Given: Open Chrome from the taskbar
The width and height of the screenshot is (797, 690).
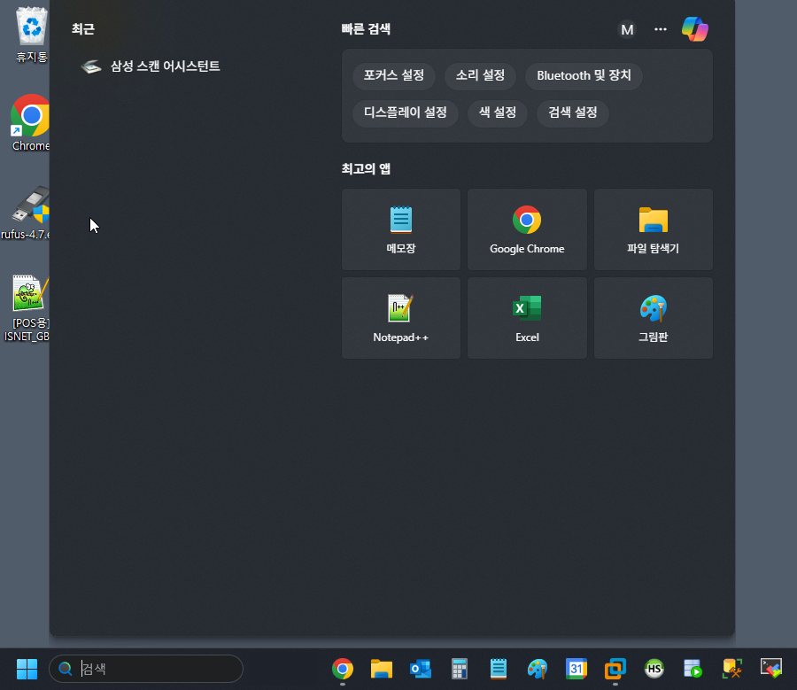Looking at the screenshot, I should [x=343, y=669].
